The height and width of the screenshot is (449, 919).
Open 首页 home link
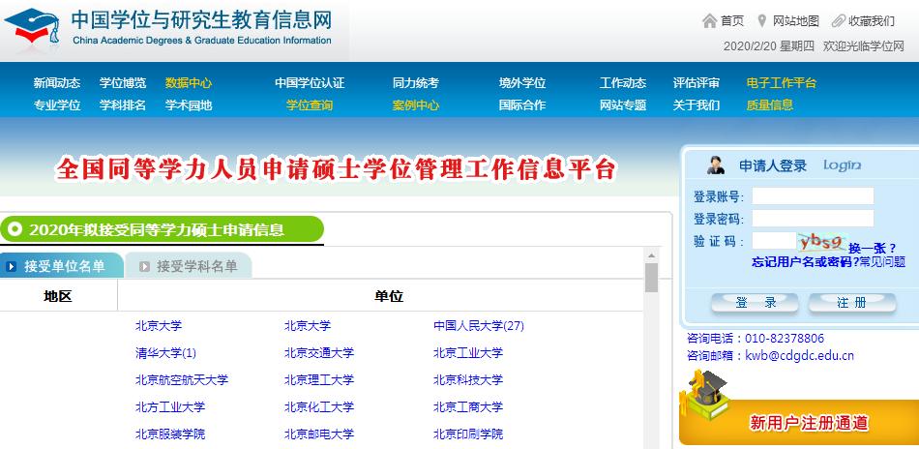732,21
